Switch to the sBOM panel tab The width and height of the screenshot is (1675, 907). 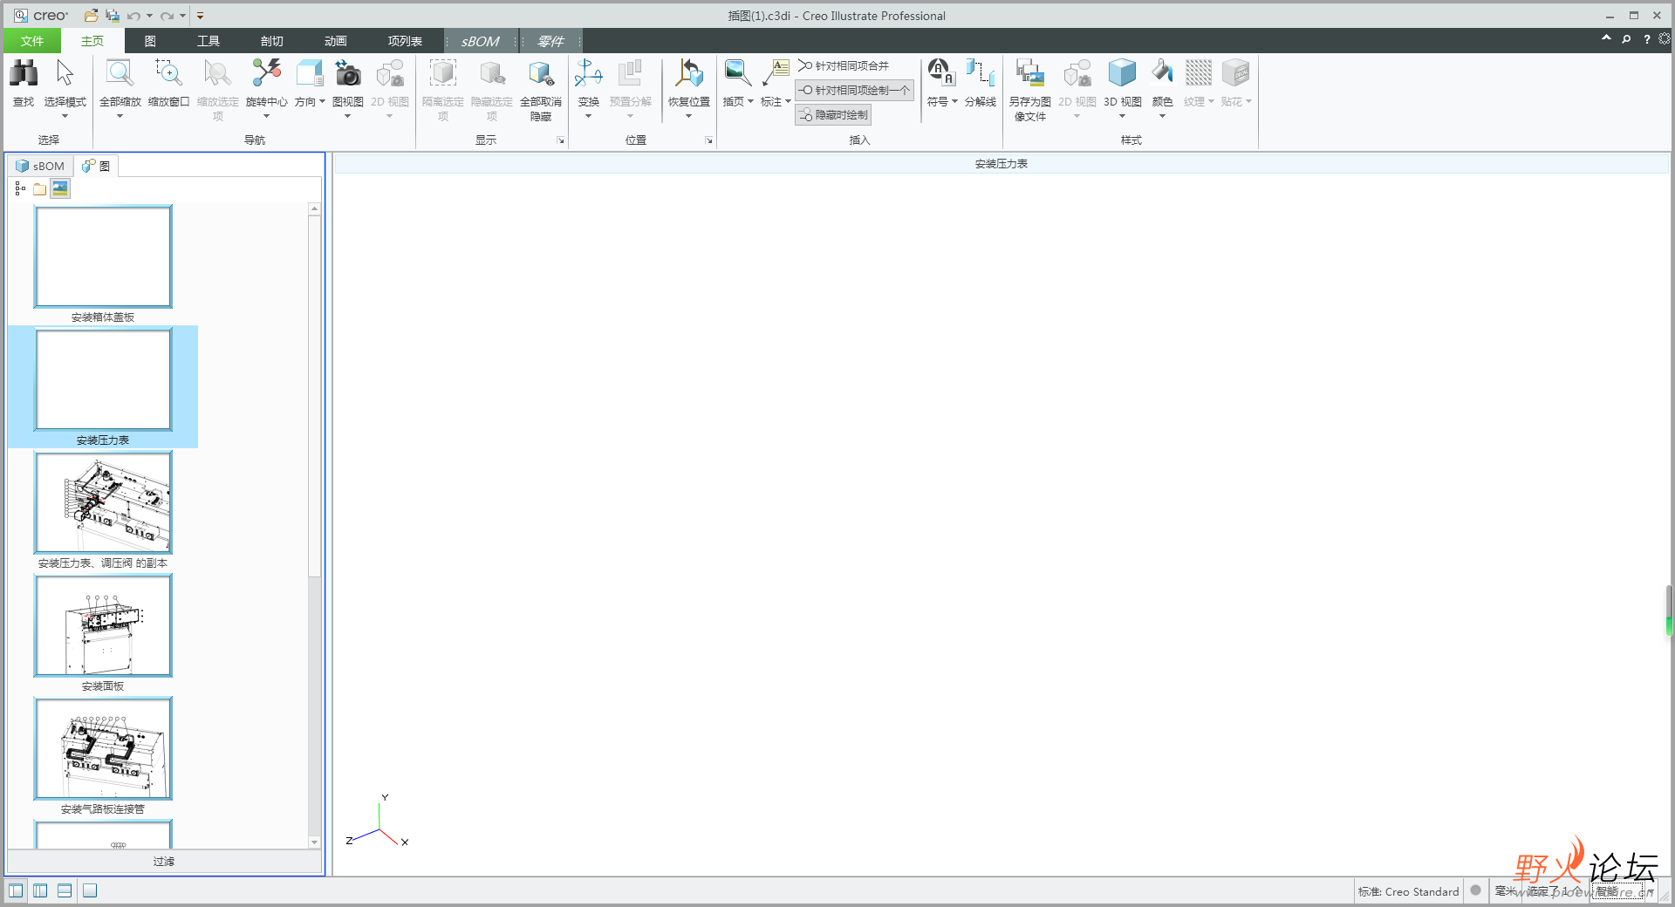(x=41, y=166)
